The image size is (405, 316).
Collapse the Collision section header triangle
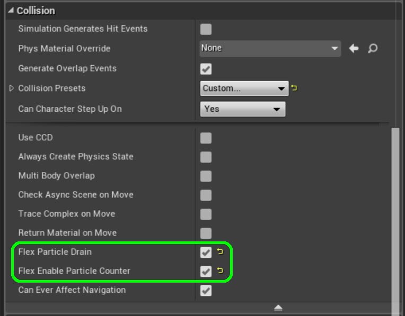(11, 10)
